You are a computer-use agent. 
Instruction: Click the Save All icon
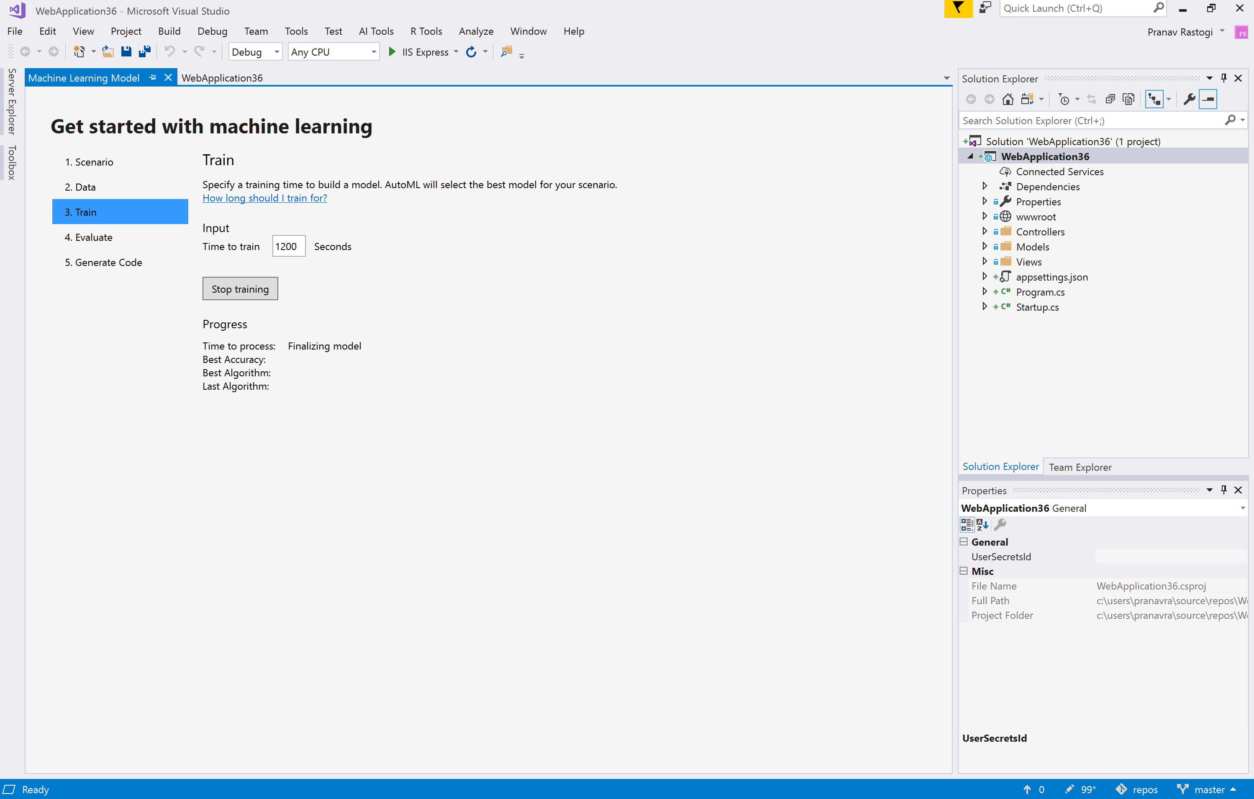click(145, 51)
